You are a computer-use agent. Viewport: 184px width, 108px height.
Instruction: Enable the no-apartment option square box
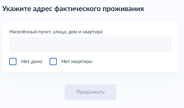pos(53,61)
